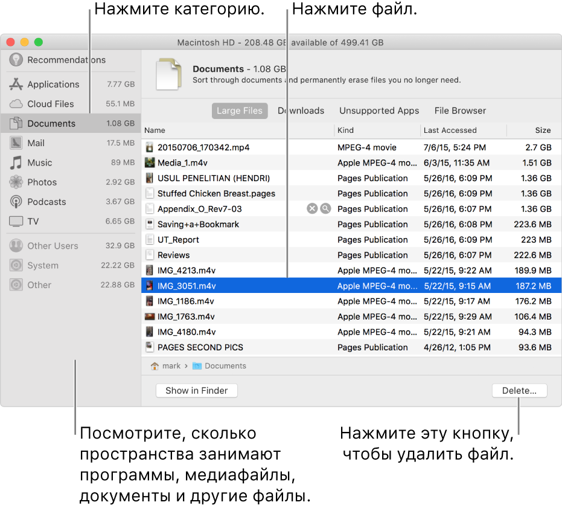The image size is (562, 508).
Task: Select the file named 20150706_170342.mp4
Action: 203,147
